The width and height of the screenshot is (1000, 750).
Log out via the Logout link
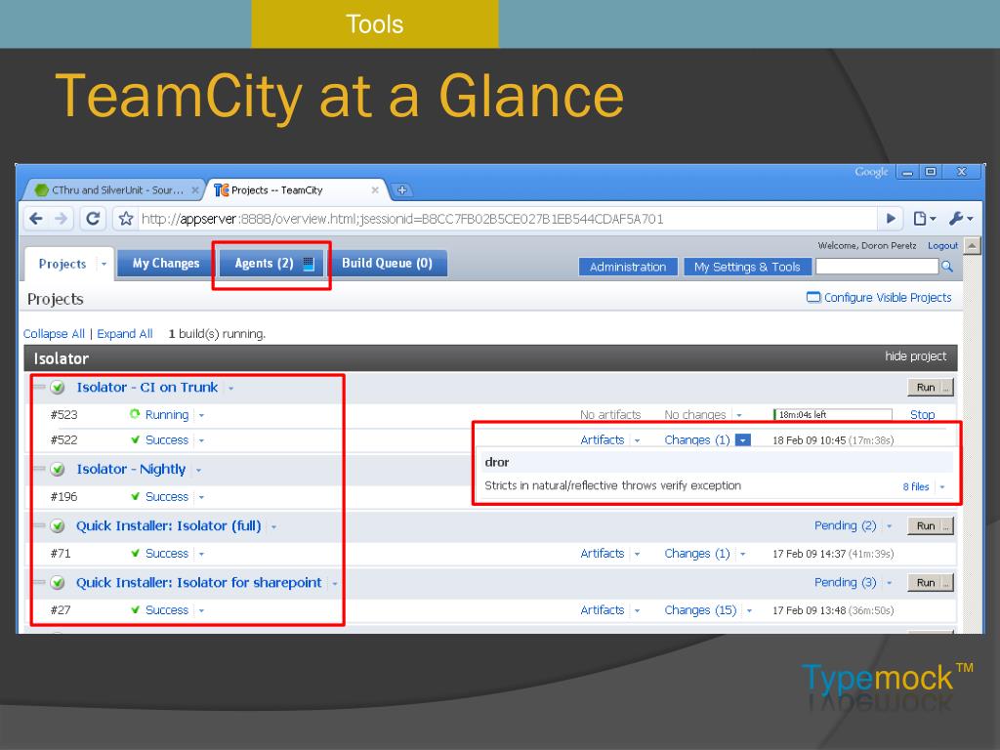pyautogui.click(x=942, y=245)
